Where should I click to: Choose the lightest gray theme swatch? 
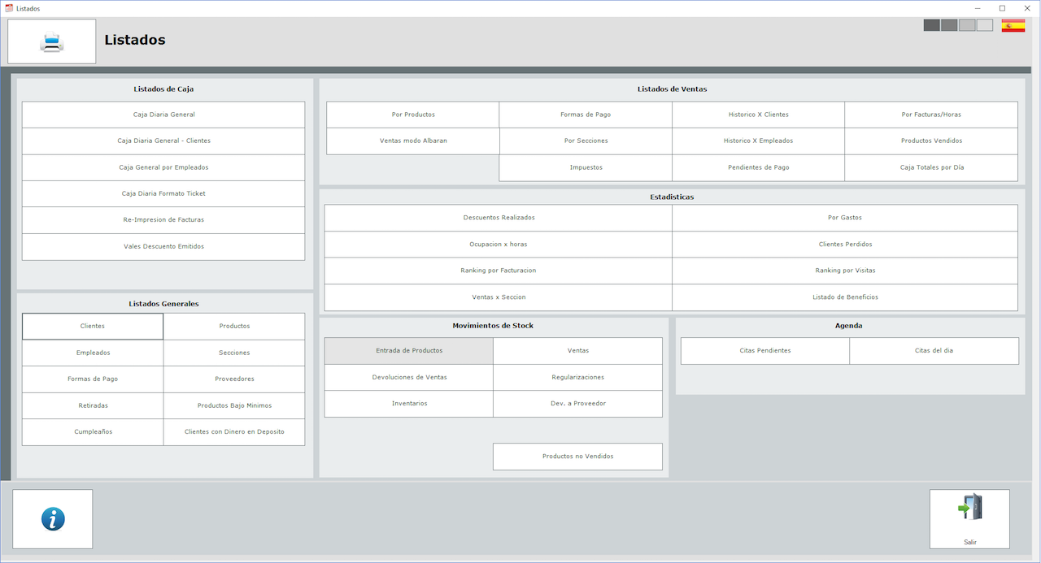985,25
